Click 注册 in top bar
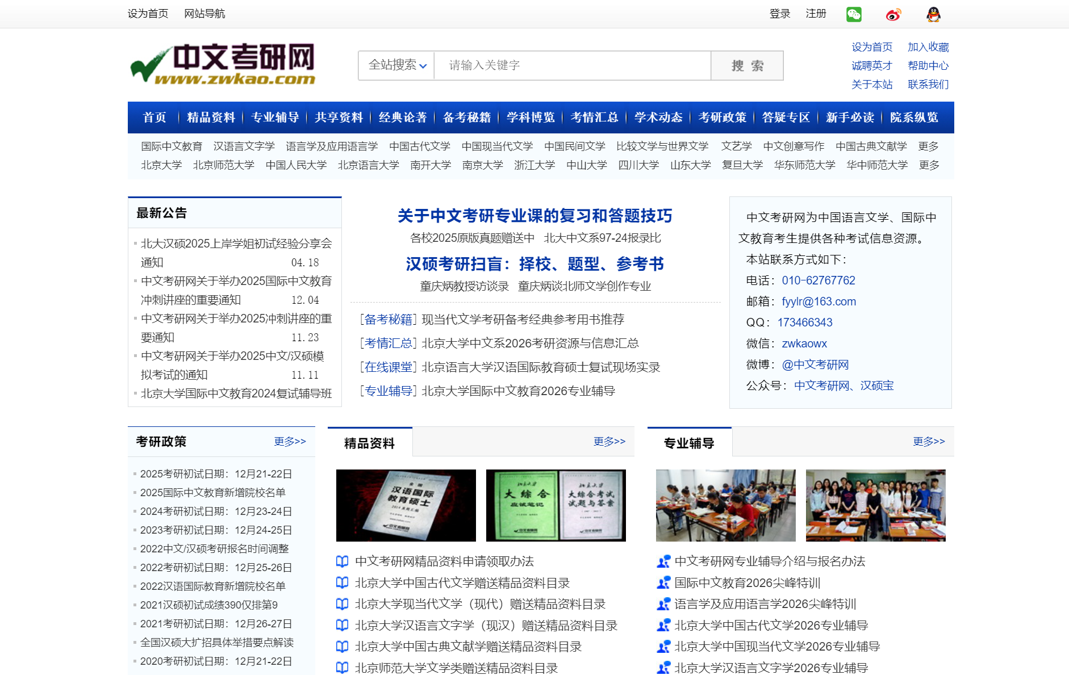 (816, 14)
